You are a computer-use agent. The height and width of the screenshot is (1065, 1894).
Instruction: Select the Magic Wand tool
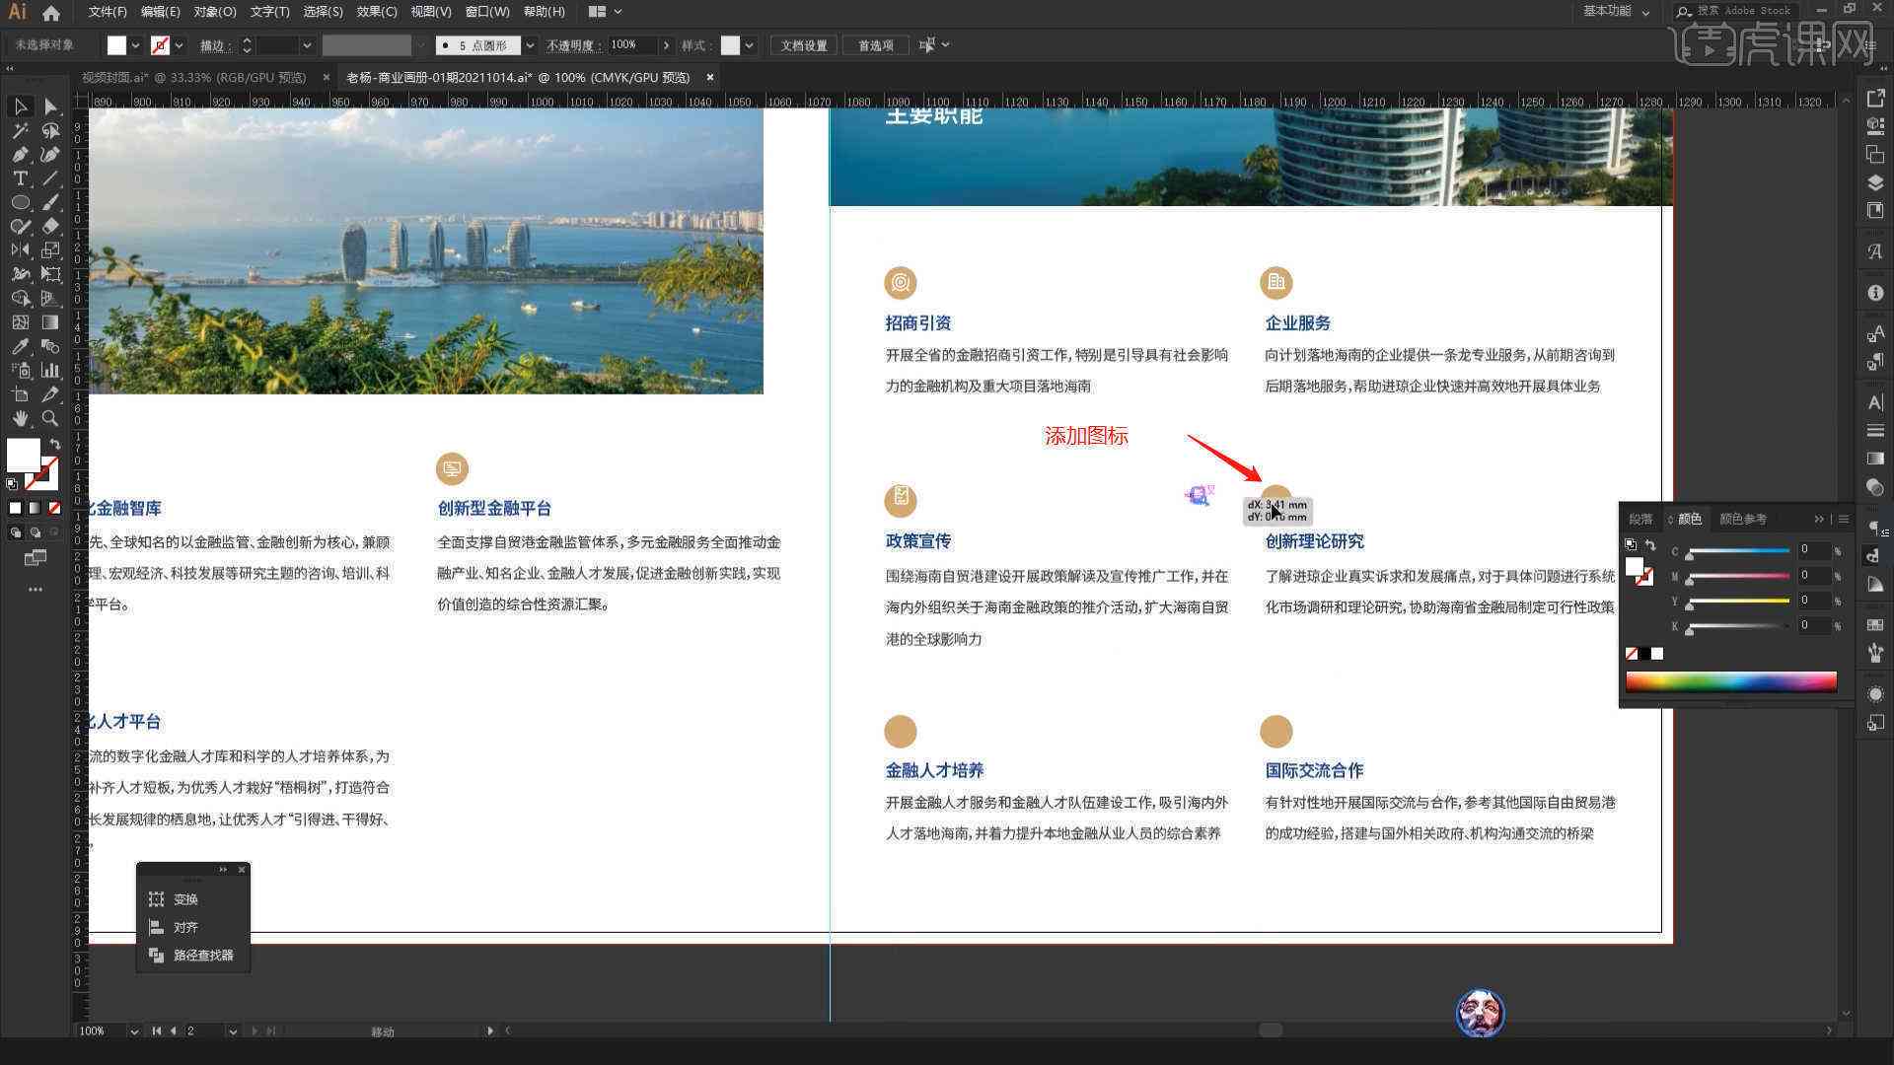click(x=20, y=130)
